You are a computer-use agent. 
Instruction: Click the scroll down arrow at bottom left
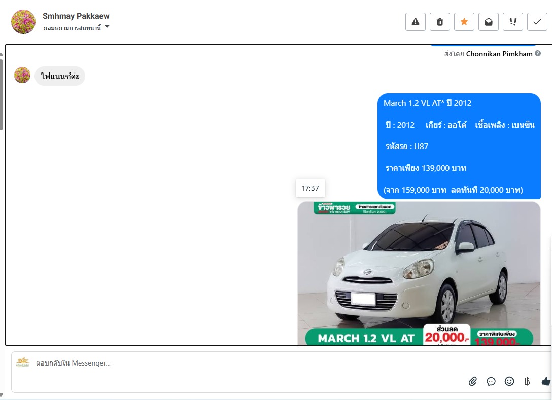(2, 395)
